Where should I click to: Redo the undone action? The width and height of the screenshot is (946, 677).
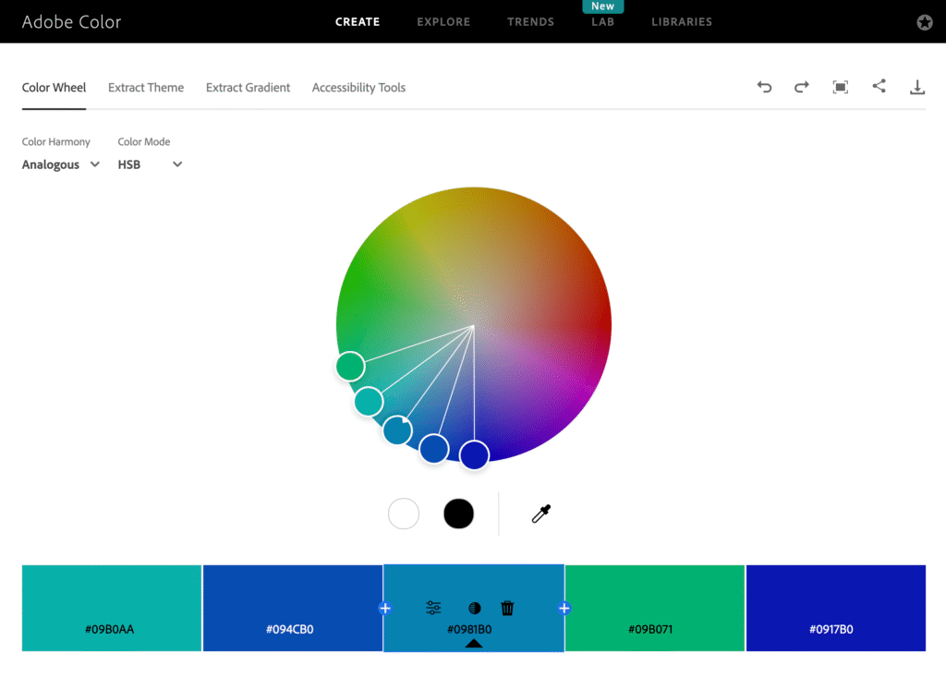[x=801, y=86]
